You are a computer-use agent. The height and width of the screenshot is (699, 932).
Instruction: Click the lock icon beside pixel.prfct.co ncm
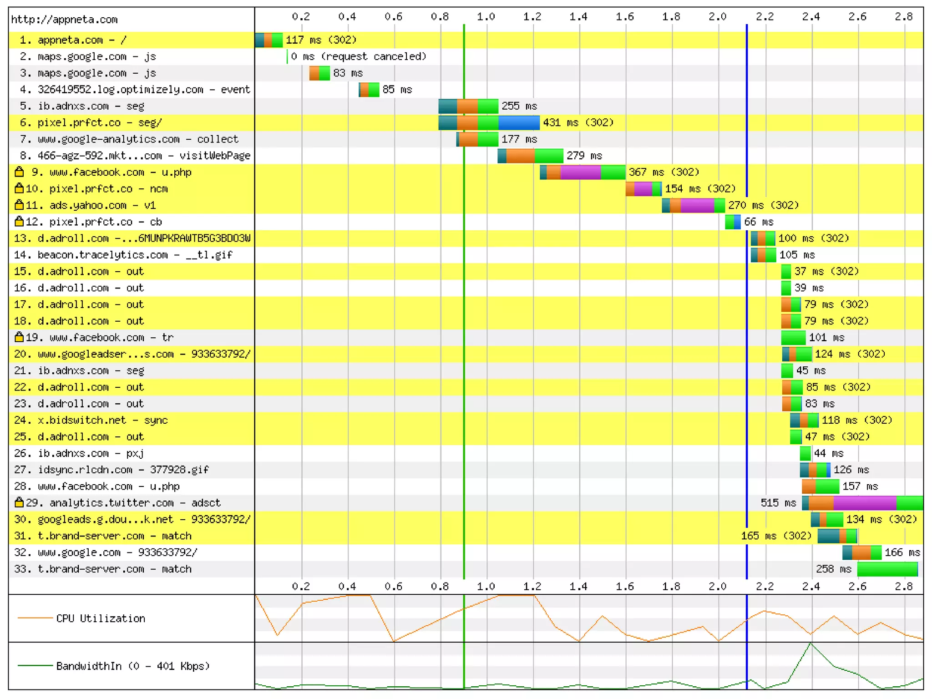coord(19,188)
